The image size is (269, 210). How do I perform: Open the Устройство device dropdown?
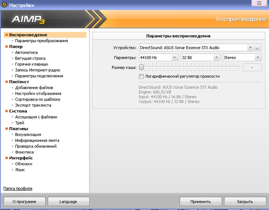click(250, 47)
